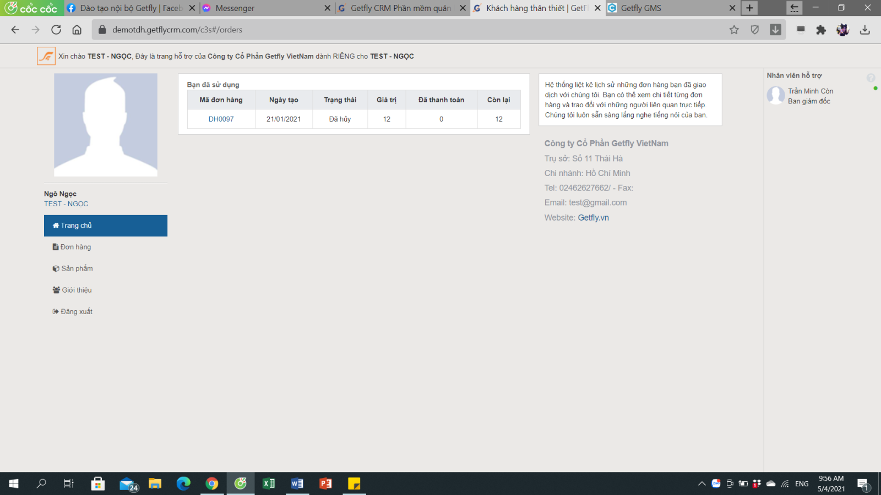The height and width of the screenshot is (495, 881).
Task: Click the browser home icon
Action: tap(77, 30)
